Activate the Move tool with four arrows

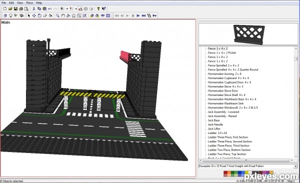pos(34,15)
